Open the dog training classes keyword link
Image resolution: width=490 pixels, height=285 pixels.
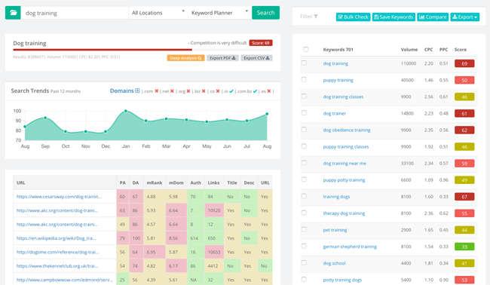[343, 97]
